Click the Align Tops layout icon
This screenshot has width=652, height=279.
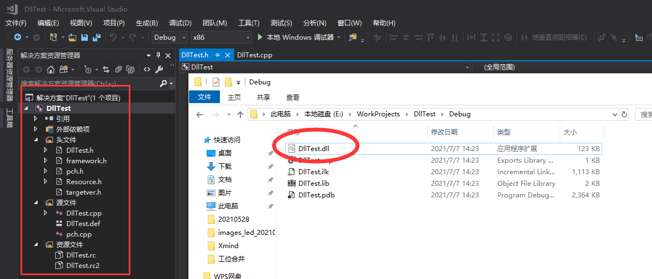(430, 37)
